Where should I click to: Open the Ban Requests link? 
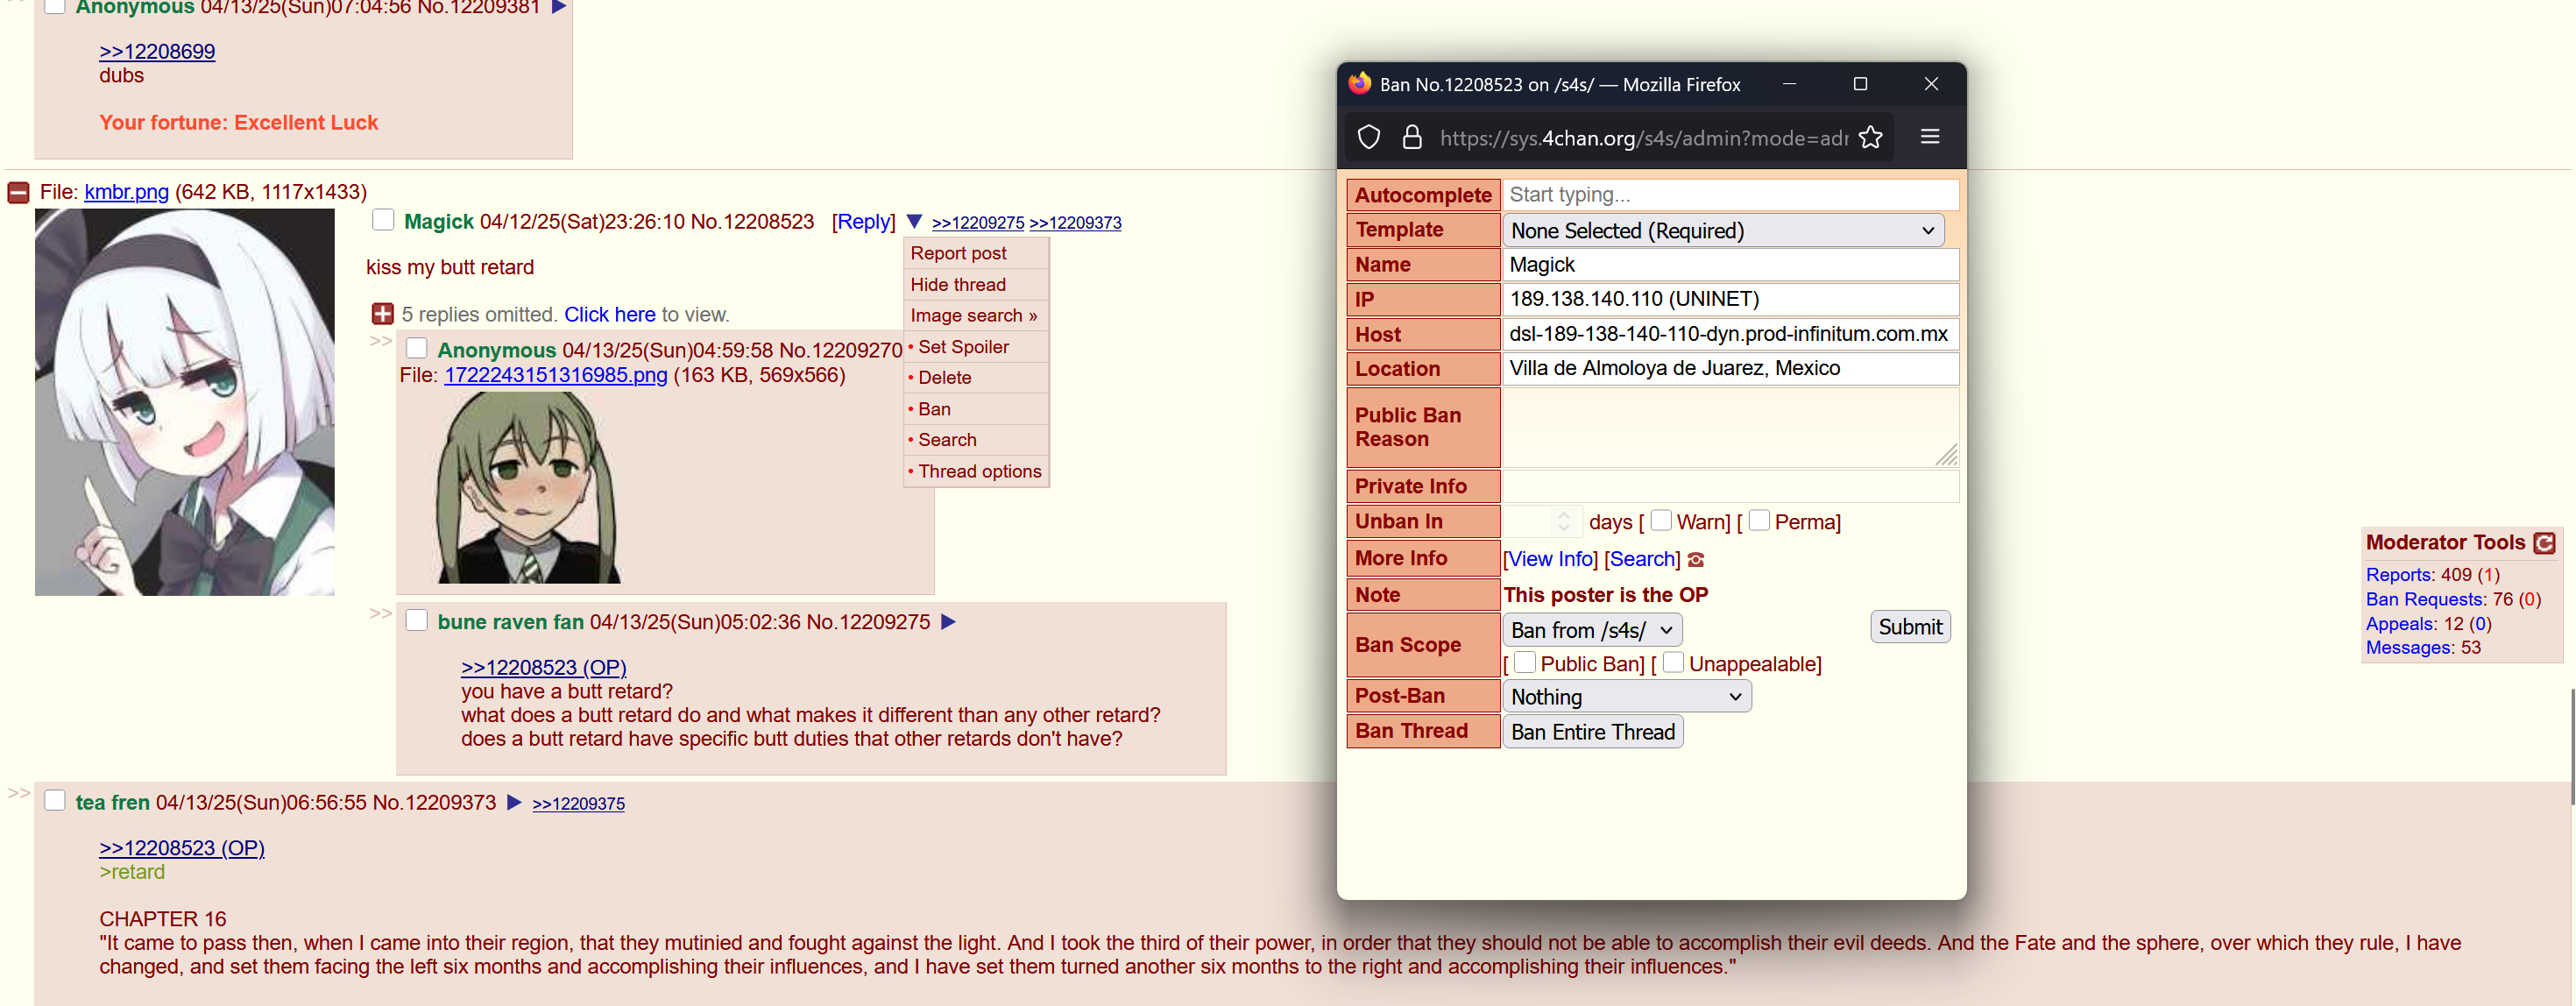(2424, 599)
